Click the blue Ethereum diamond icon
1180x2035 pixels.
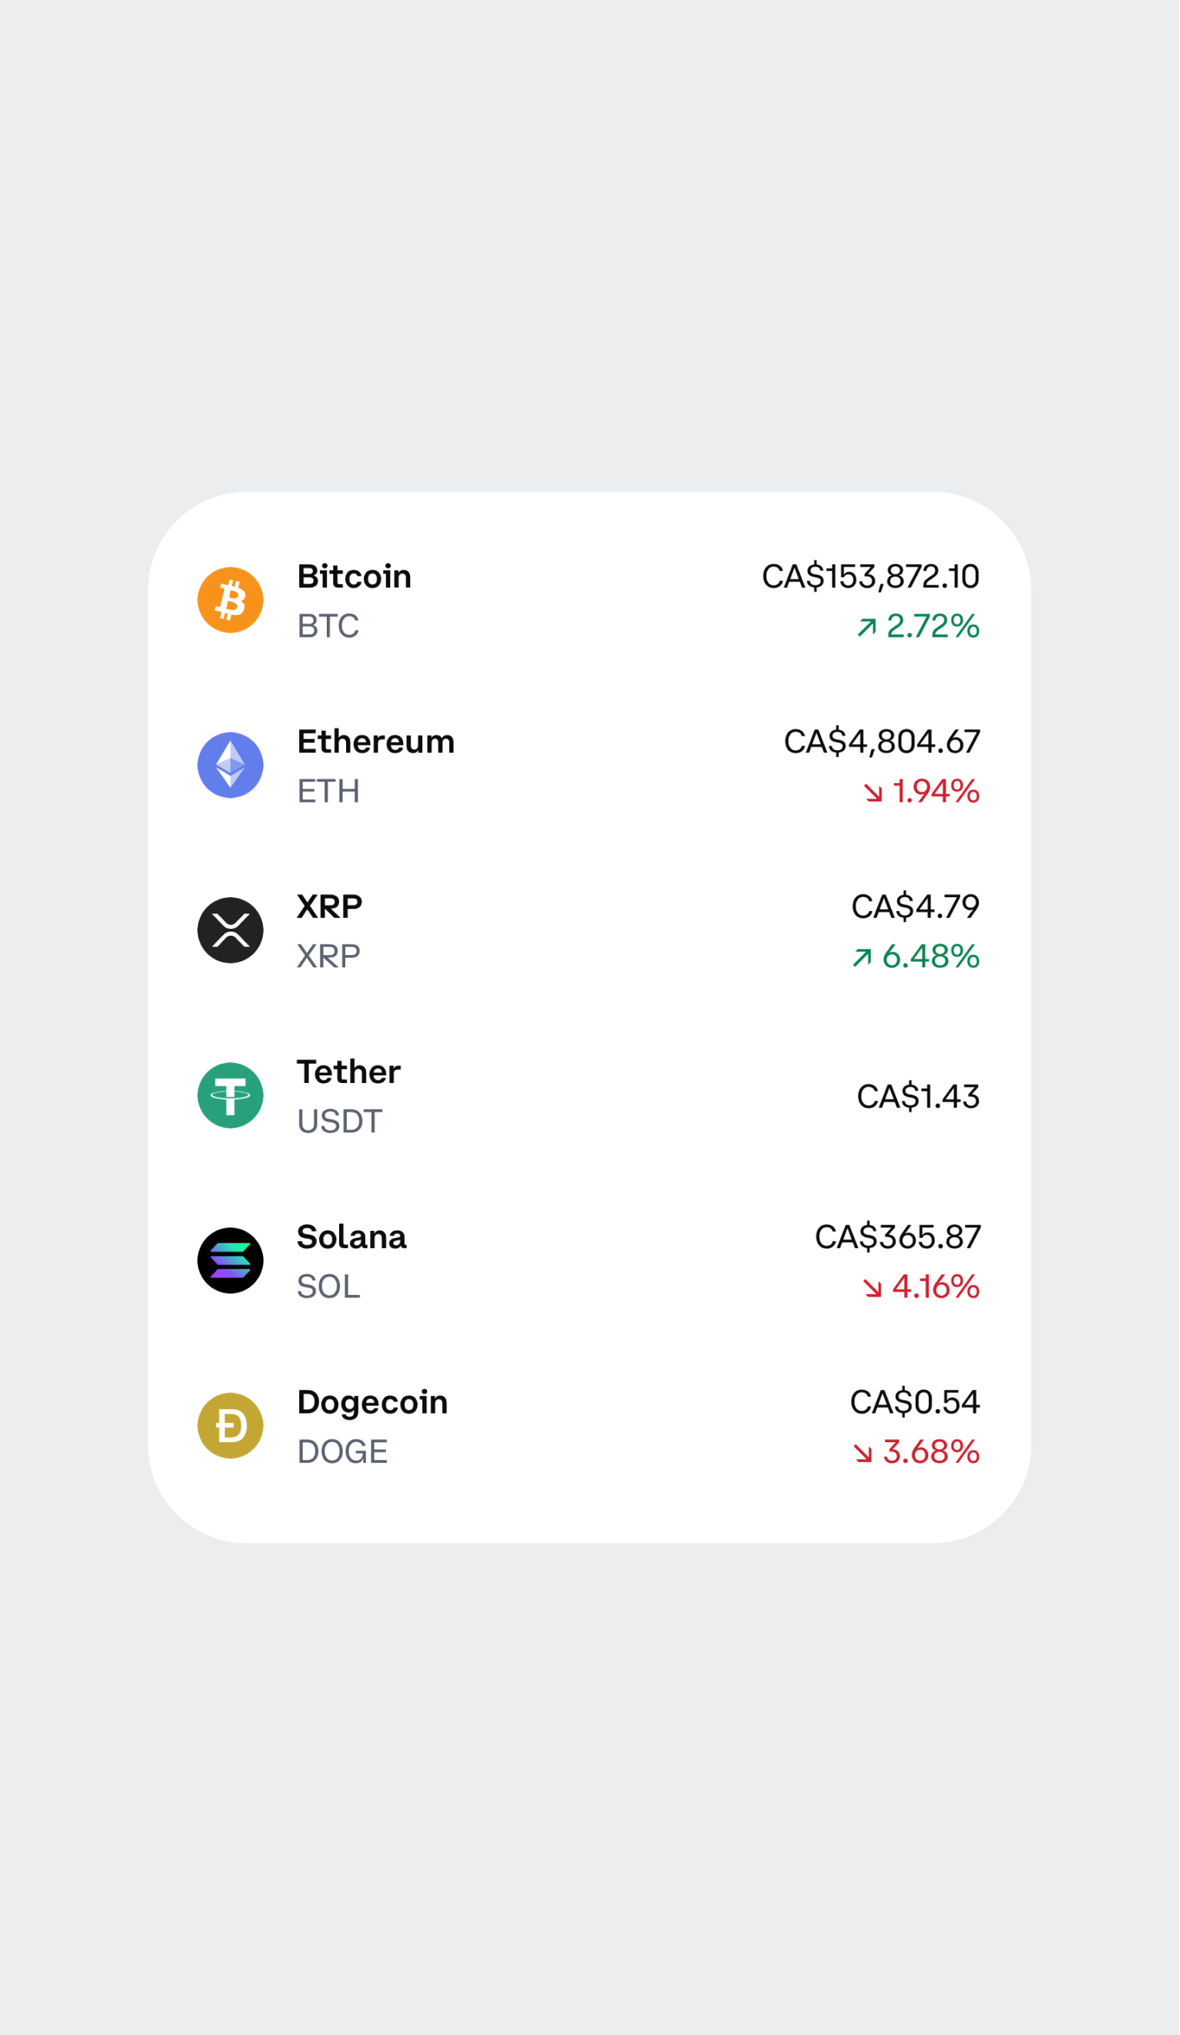coord(230,765)
